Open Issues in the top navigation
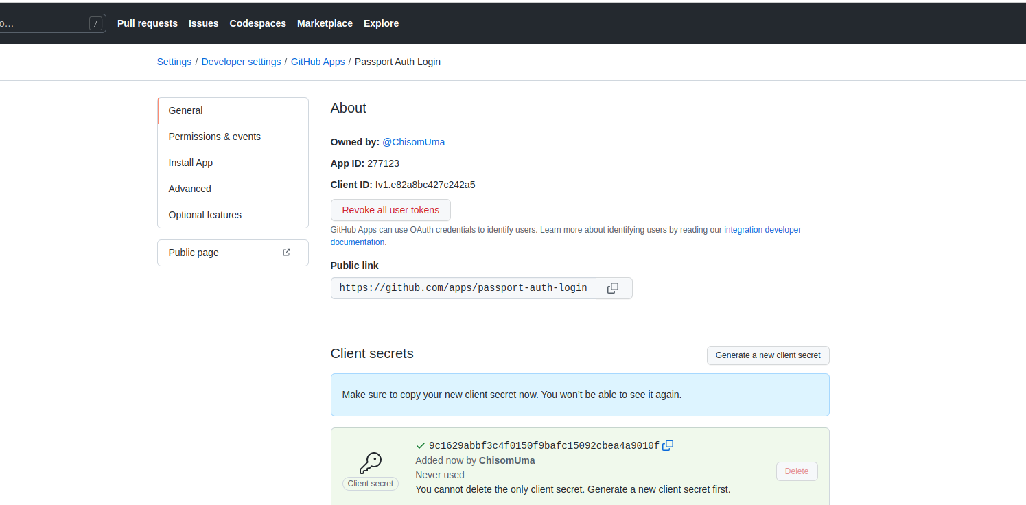 (204, 23)
